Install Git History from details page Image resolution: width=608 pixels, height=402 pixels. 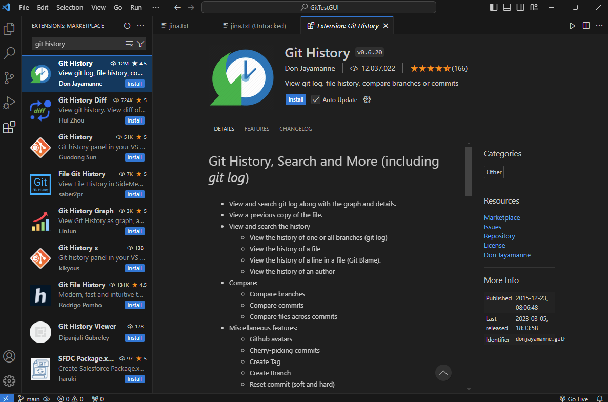coord(295,99)
